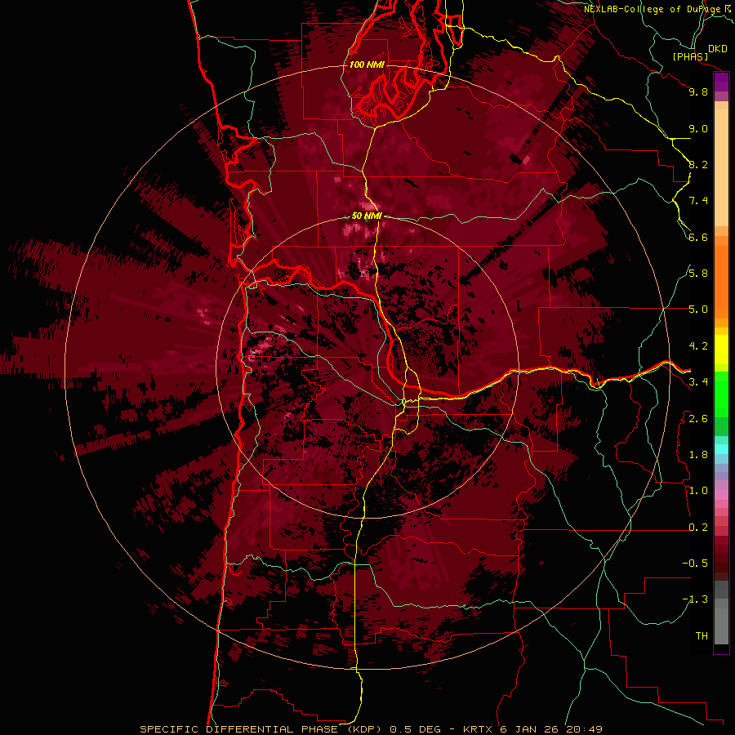Click the Specific Differential Phase caption
Screen dimensions: 735x735
coord(372,729)
